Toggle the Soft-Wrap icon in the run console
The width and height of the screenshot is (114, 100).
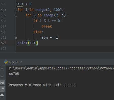pyautogui.click(x=2, y=82)
